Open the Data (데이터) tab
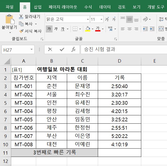Viewport: 167px width, 166px height. pos(105,7)
